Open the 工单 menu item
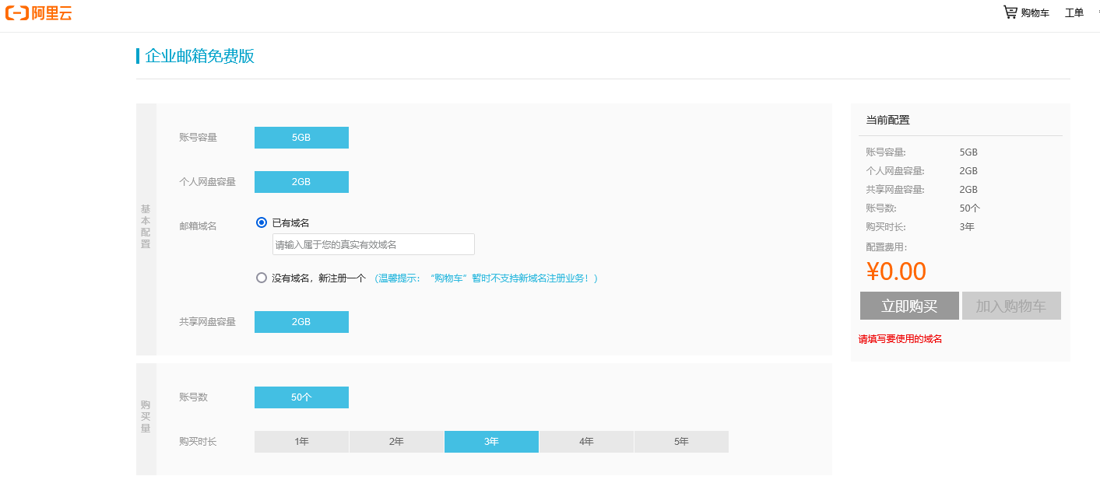 coord(1074,13)
